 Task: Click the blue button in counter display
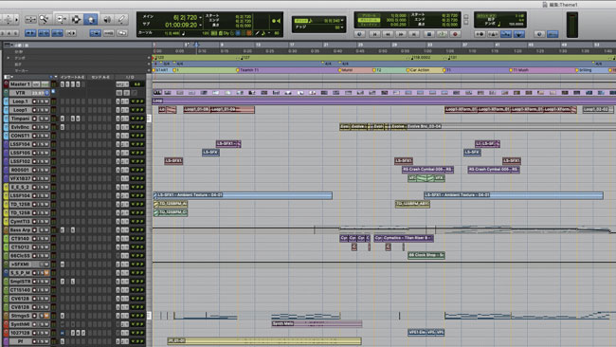(x=238, y=33)
